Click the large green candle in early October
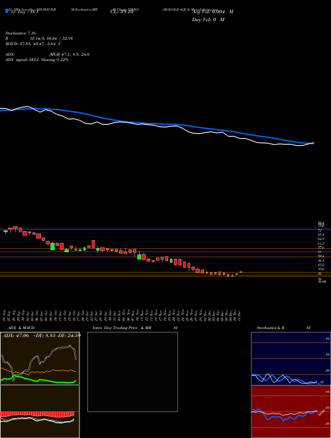 [x=52, y=246]
